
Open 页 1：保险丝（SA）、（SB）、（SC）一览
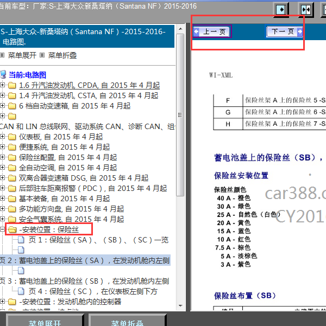(x=98, y=240)
